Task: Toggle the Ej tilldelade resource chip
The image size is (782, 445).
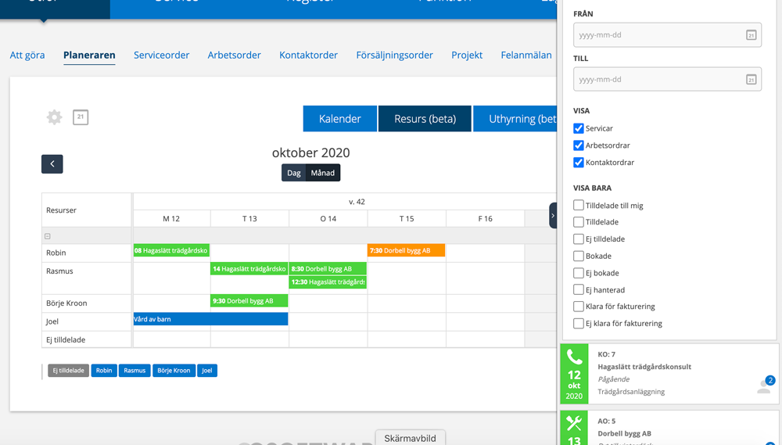Action: (x=68, y=370)
